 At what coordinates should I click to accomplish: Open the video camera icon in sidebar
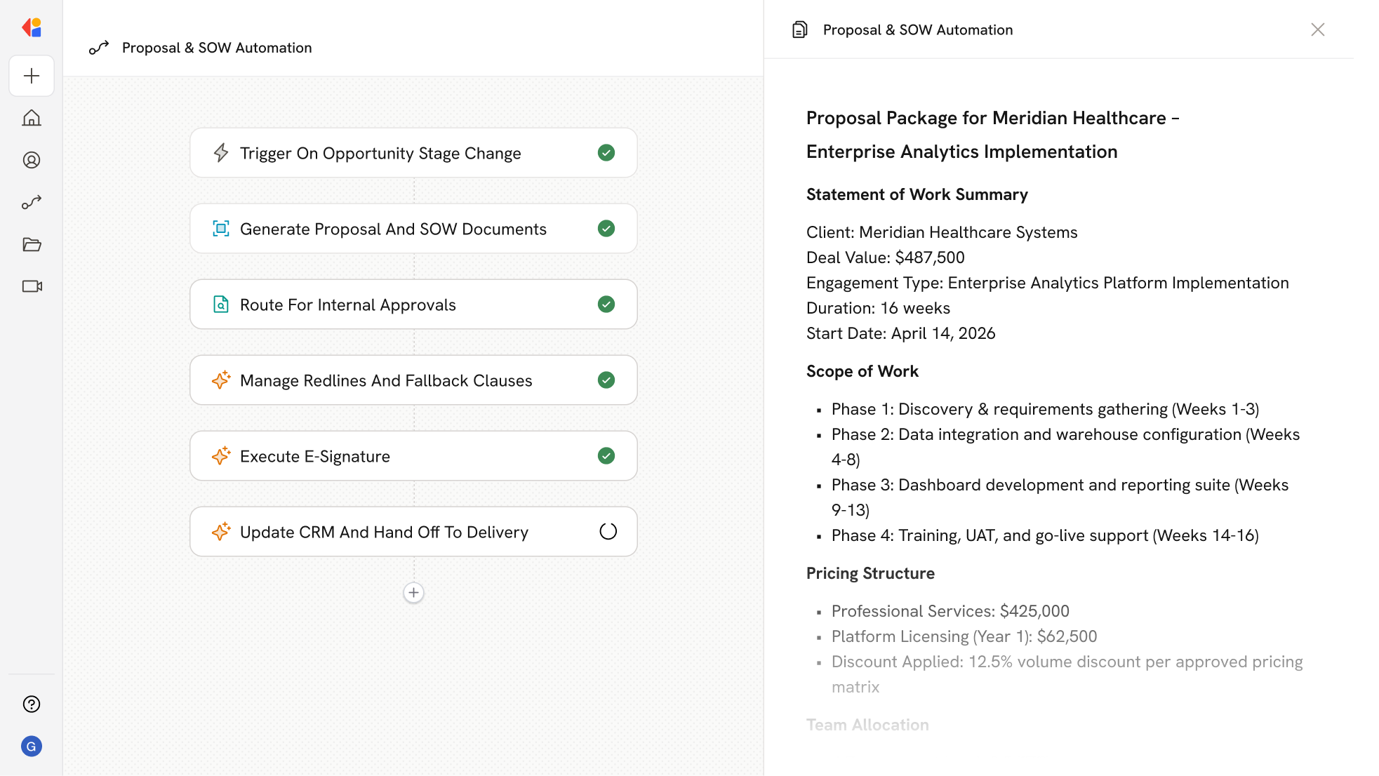[x=32, y=286]
